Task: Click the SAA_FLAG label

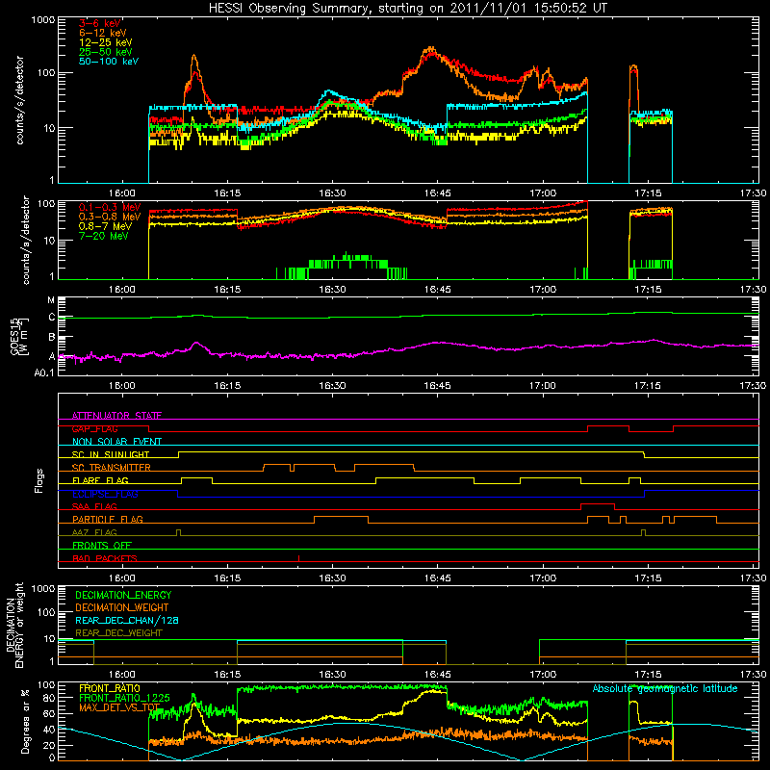Action: click(x=94, y=507)
